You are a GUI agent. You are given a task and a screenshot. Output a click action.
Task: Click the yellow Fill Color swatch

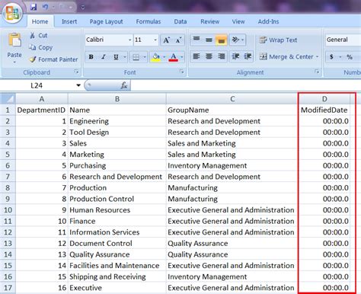pyautogui.click(x=156, y=57)
